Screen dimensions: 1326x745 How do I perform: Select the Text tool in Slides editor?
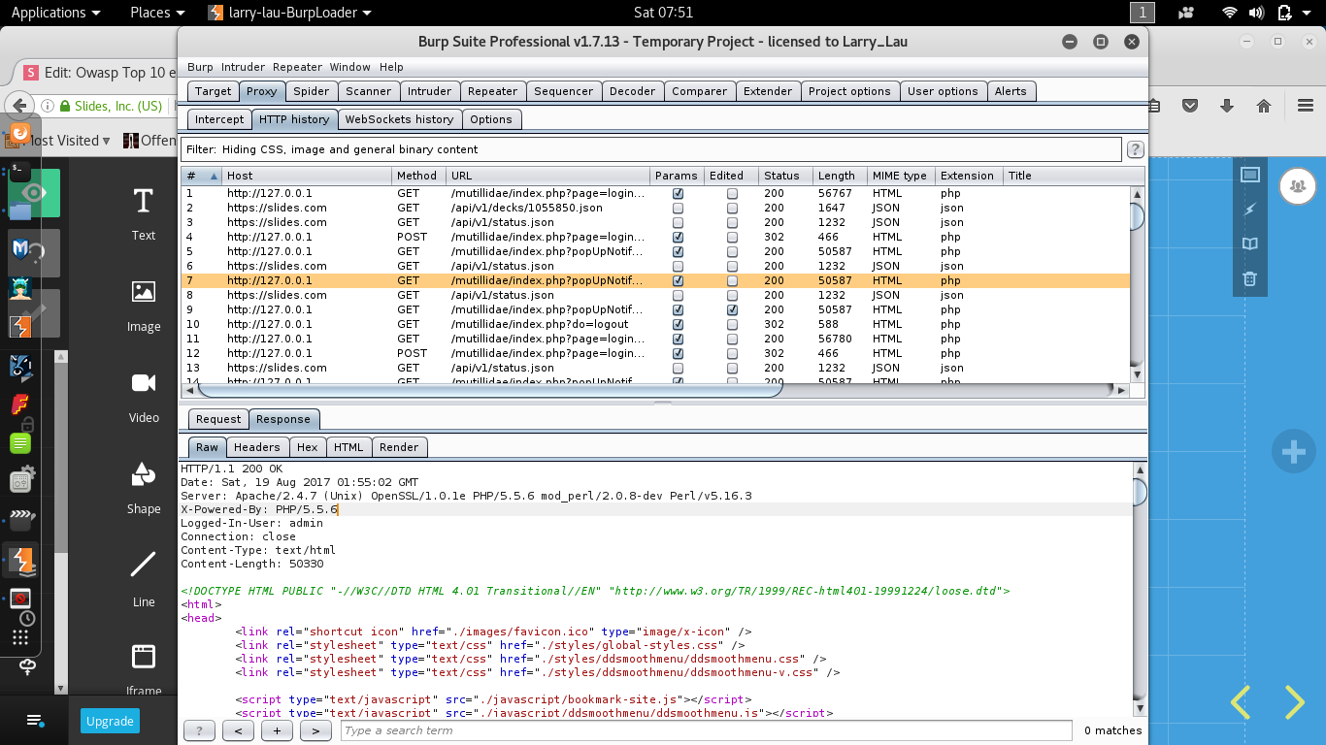click(144, 214)
